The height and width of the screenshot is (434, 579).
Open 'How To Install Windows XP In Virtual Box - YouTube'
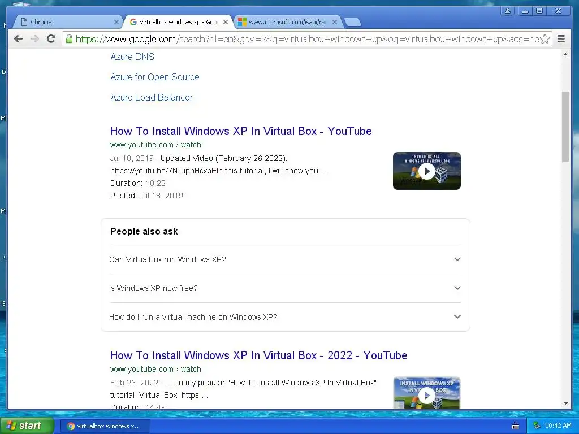(241, 131)
